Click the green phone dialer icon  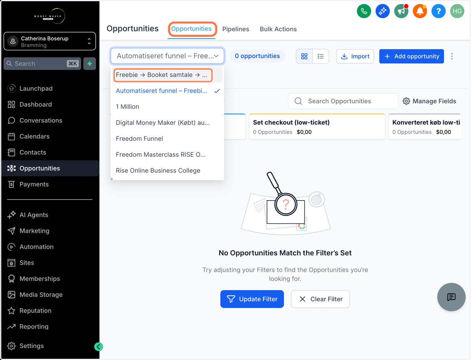pos(364,11)
